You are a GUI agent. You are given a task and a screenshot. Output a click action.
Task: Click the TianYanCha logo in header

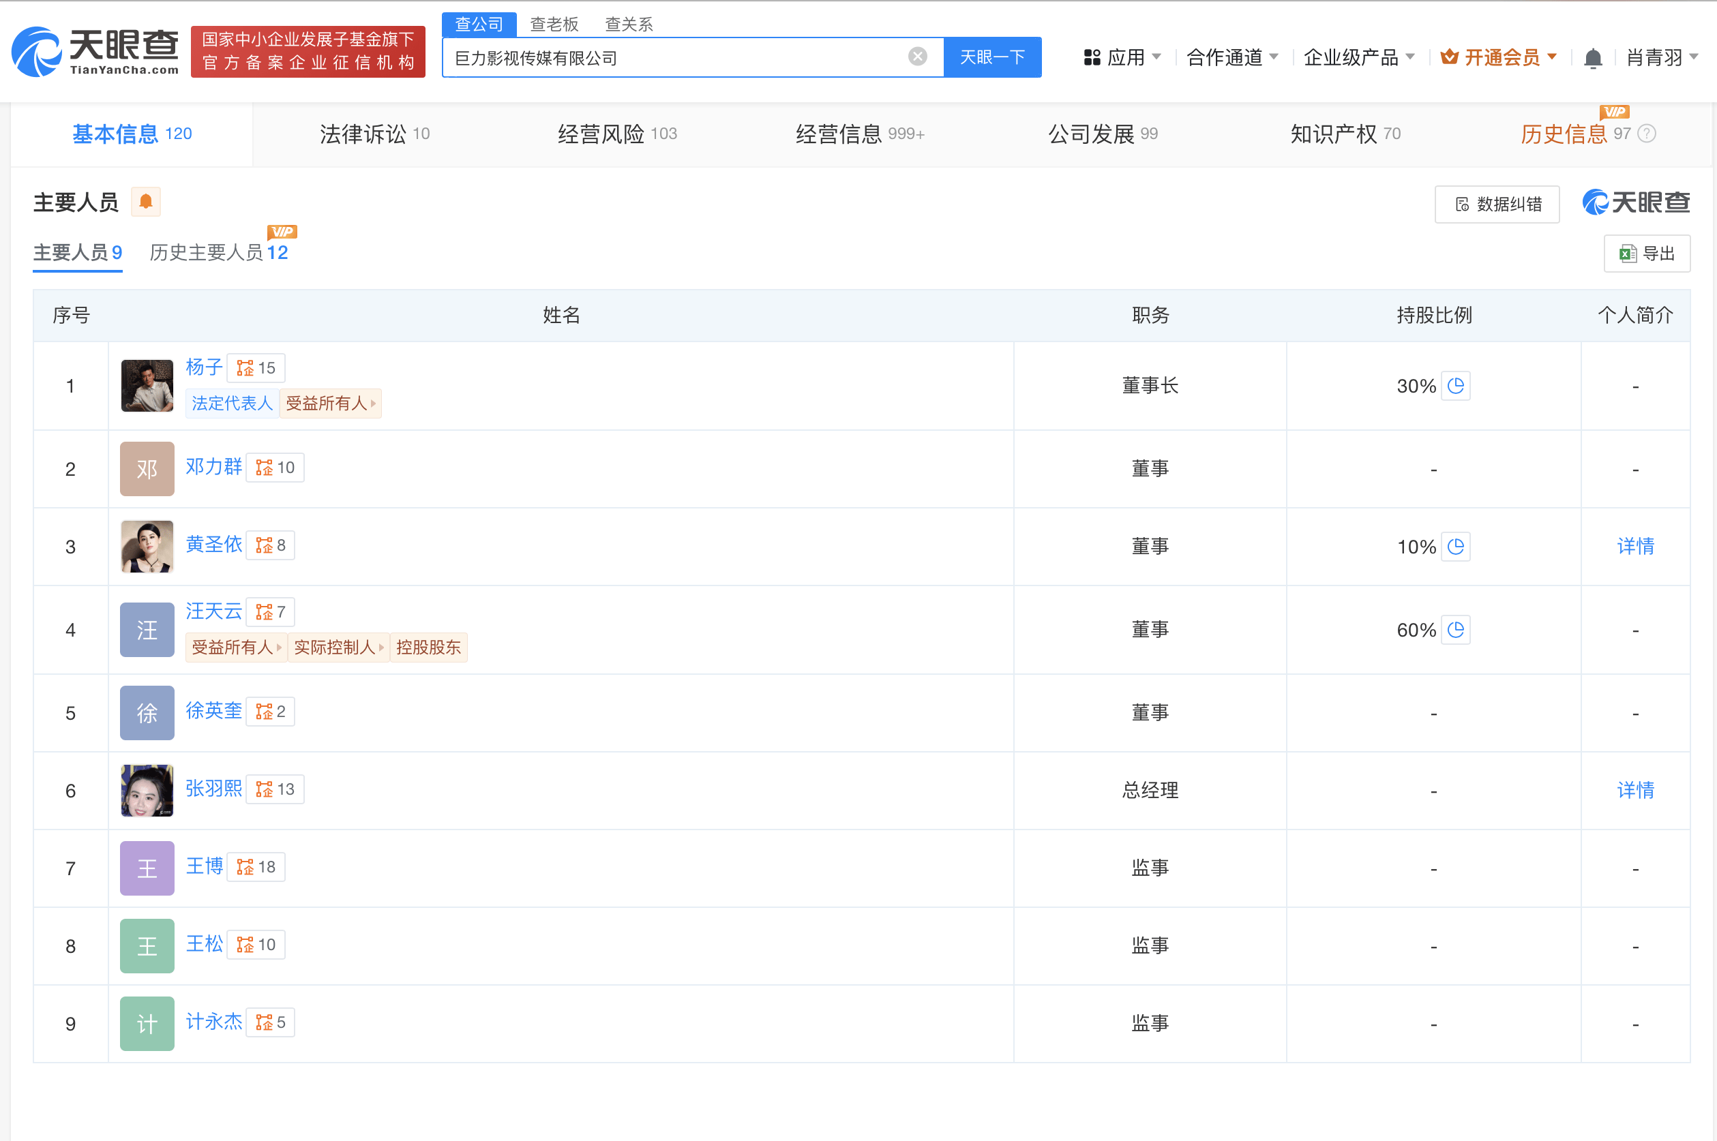click(95, 51)
